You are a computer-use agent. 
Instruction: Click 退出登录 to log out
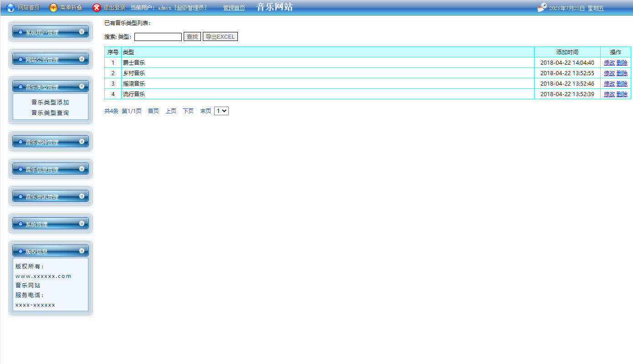click(x=114, y=8)
